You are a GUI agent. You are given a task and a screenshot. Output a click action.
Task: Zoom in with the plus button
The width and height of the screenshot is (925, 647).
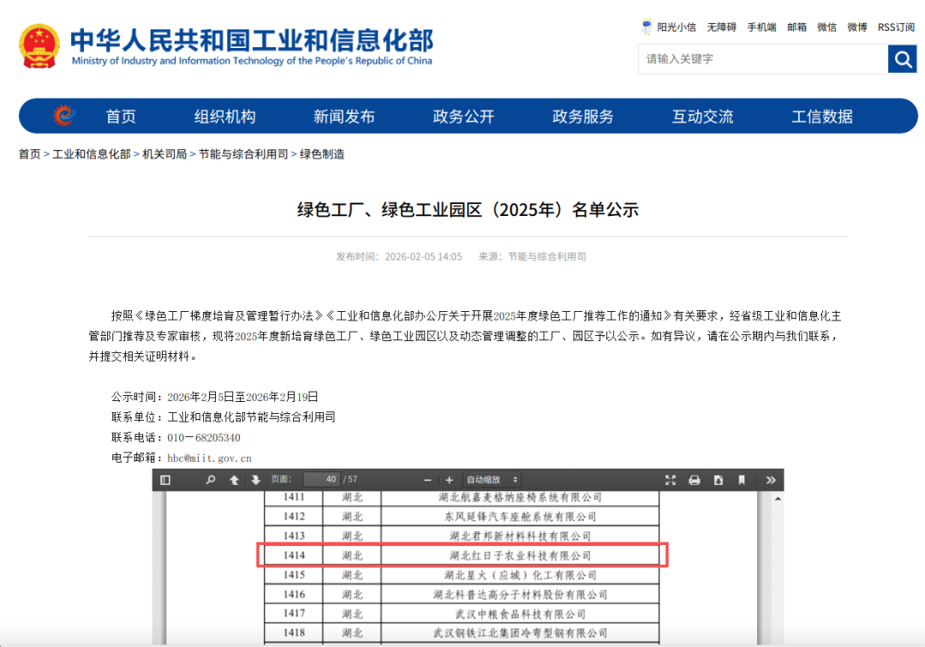pos(449,480)
